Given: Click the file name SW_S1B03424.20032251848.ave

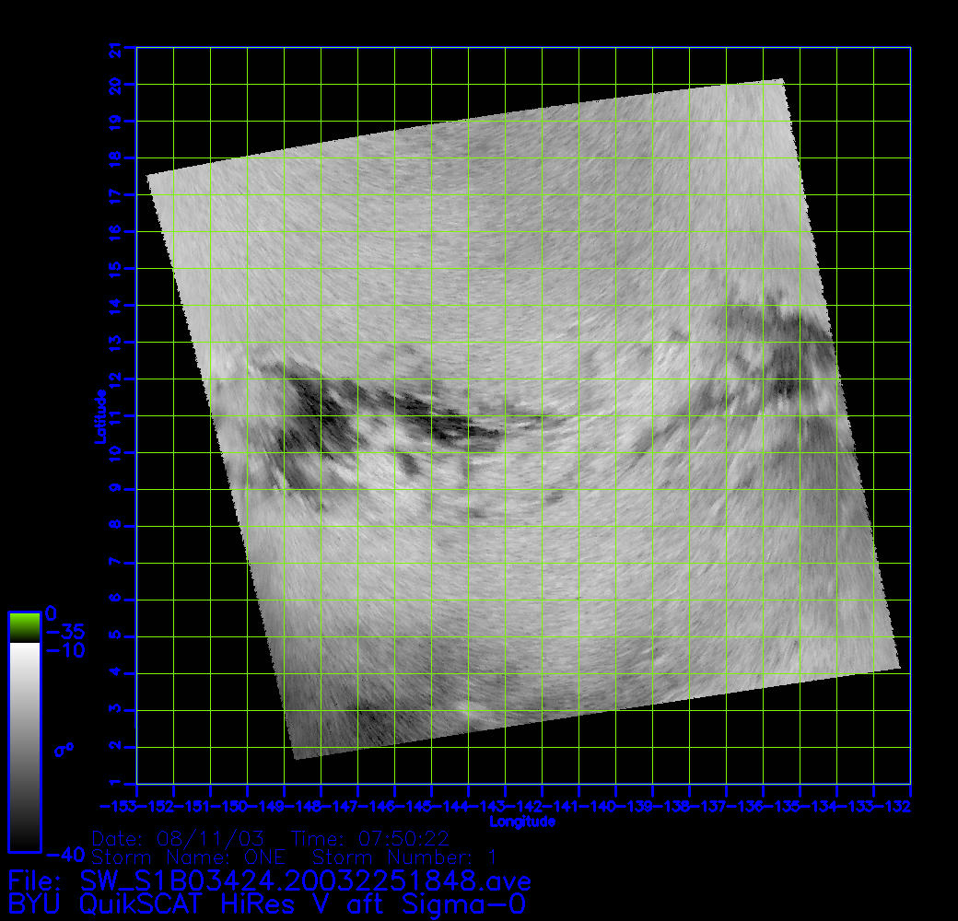Looking at the screenshot, I should (x=306, y=880).
